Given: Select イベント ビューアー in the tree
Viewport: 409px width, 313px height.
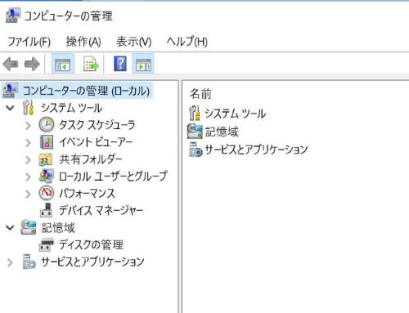Looking at the screenshot, I should pyautogui.click(x=96, y=142).
